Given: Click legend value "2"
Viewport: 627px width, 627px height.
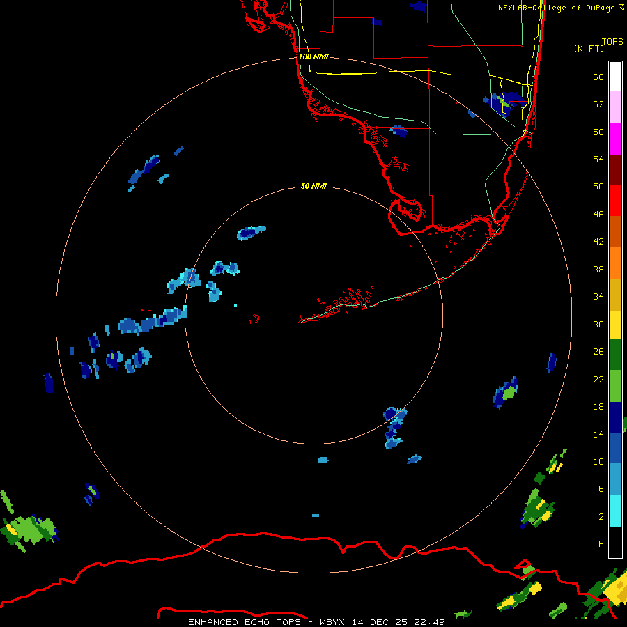Looking at the screenshot, I should (x=601, y=516).
